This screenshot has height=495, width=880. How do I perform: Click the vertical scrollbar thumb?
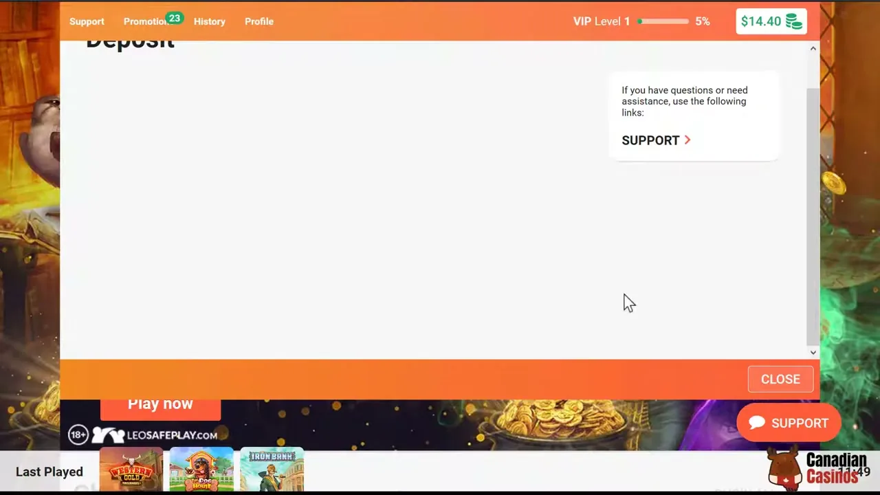pos(813,217)
